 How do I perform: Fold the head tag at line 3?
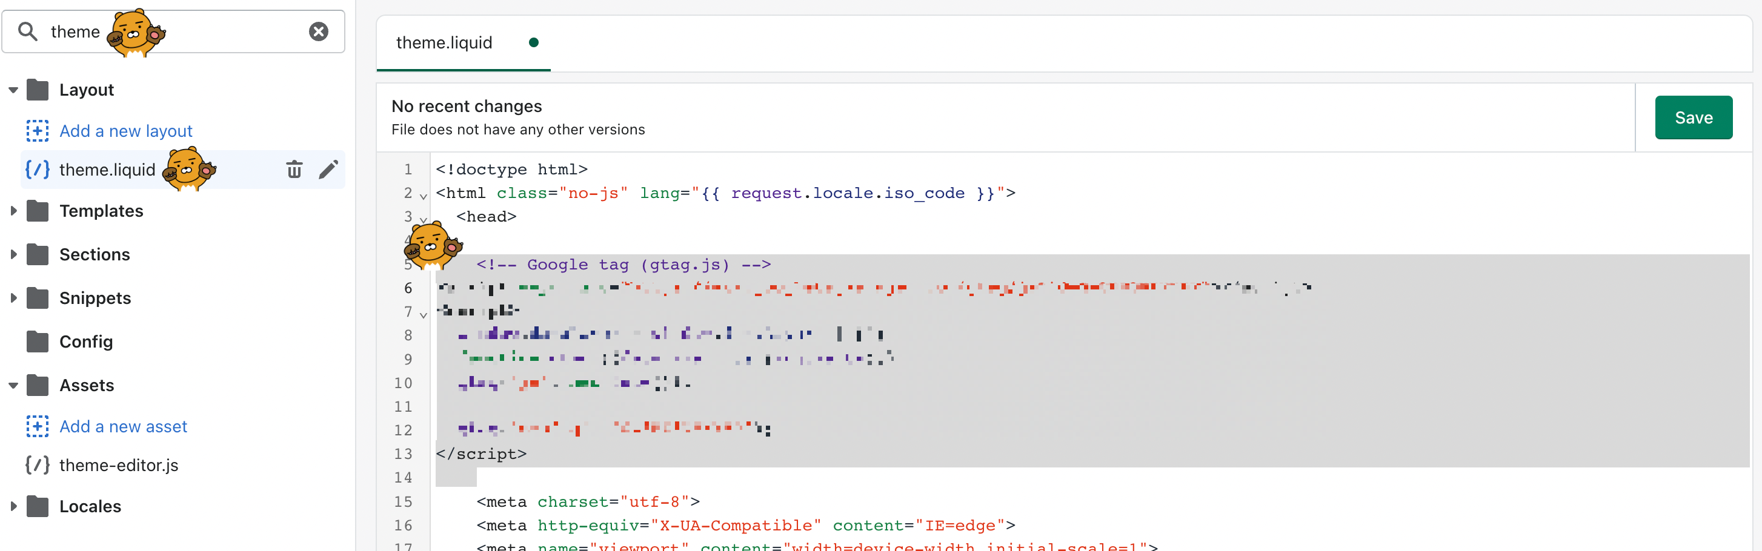click(424, 220)
